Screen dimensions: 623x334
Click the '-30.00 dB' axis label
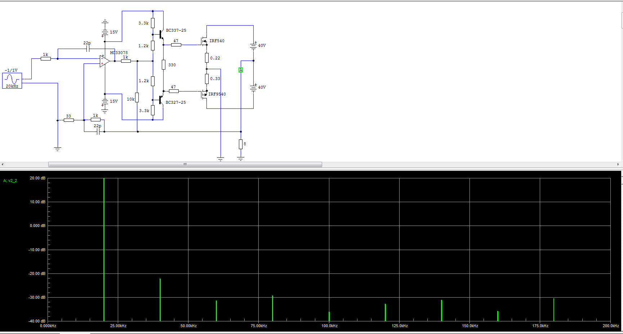tap(37, 297)
